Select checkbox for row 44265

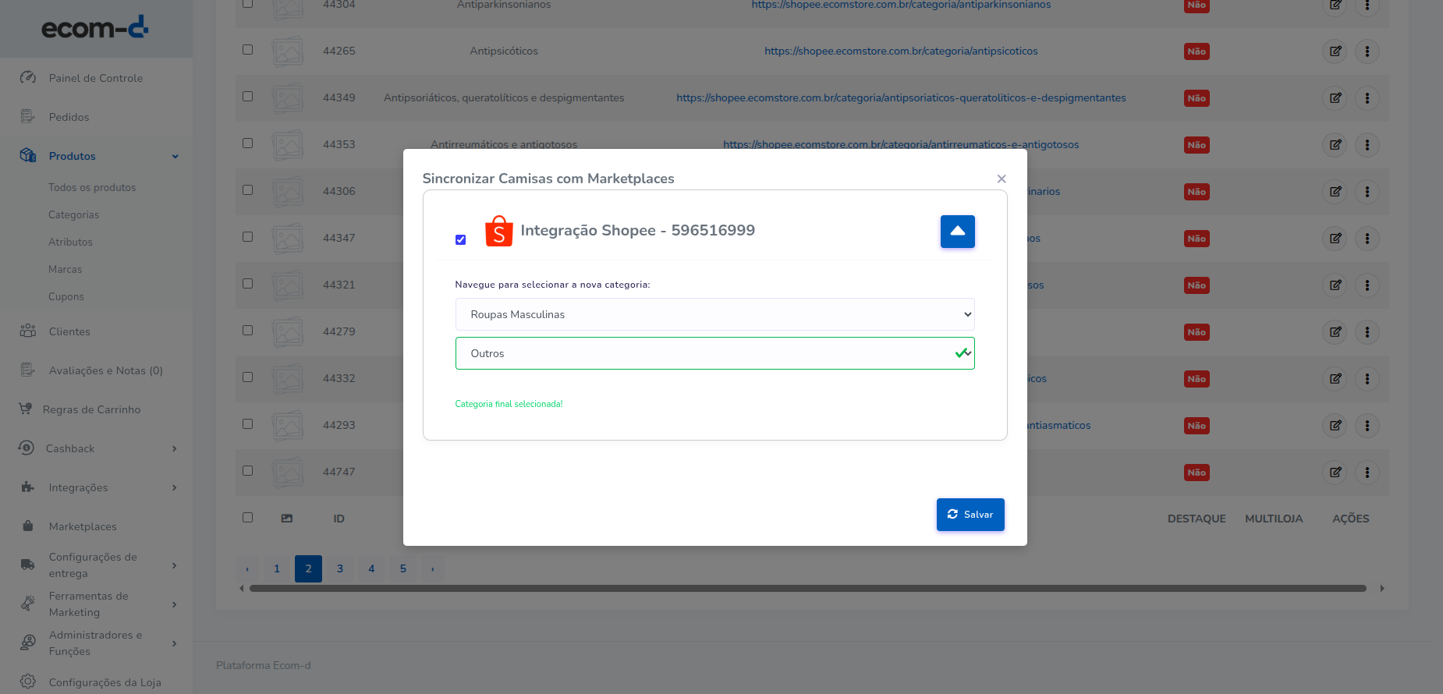point(247,50)
